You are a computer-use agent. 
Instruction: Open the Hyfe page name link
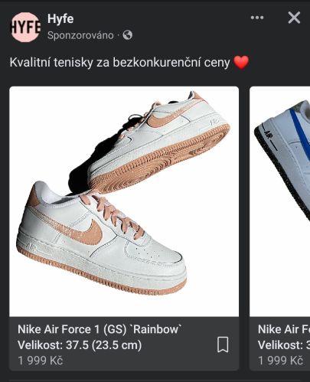(x=60, y=19)
